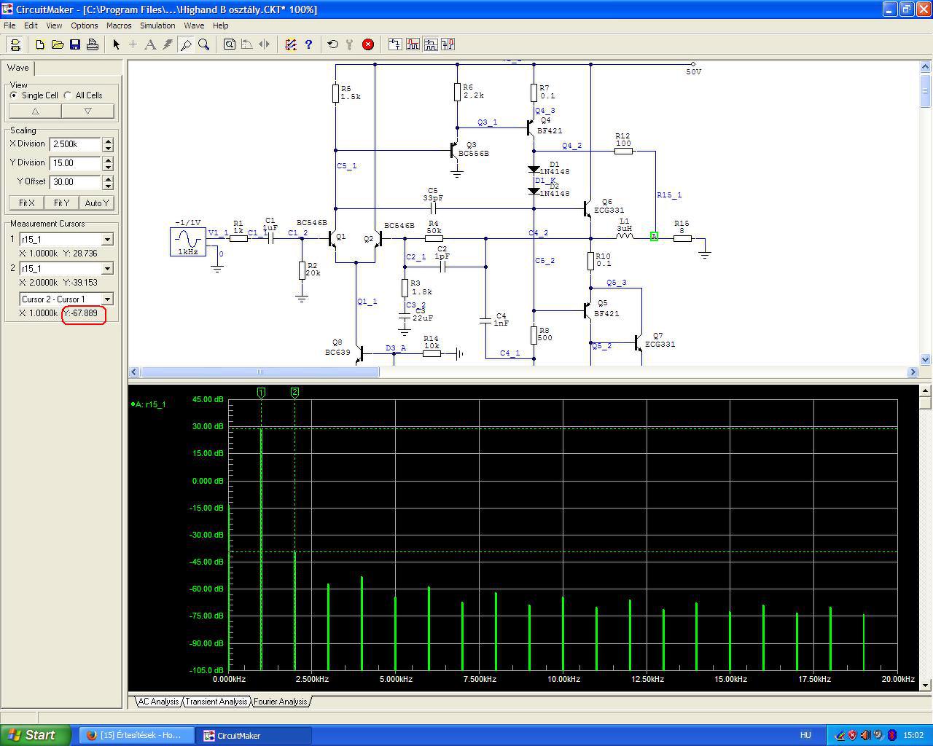Open the Simulation menu
This screenshot has width=933, height=746.
157,25
